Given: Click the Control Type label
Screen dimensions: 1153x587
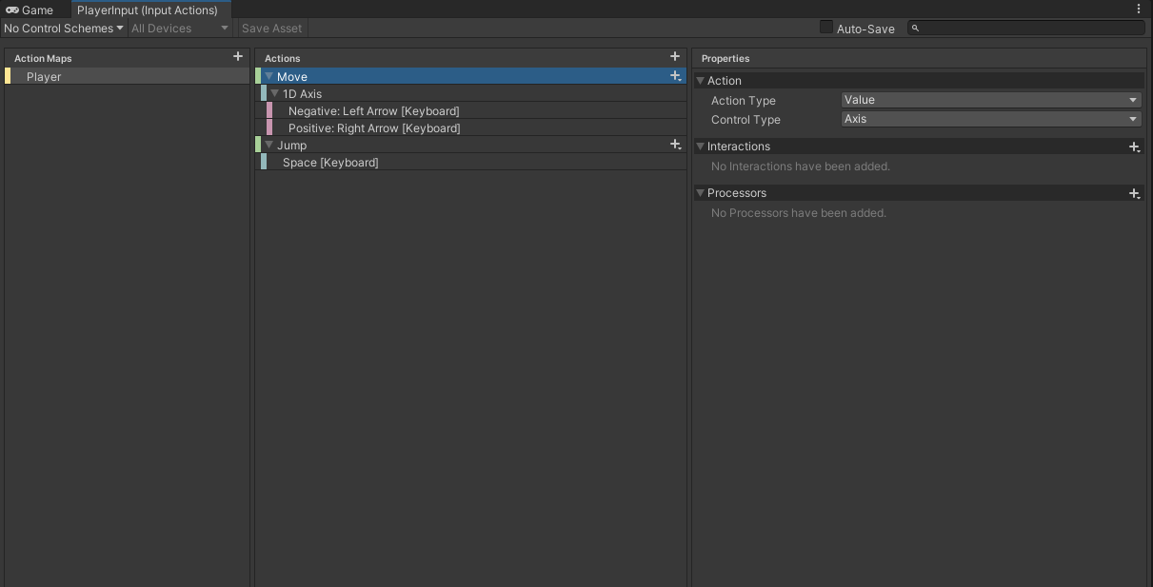Looking at the screenshot, I should coord(745,119).
